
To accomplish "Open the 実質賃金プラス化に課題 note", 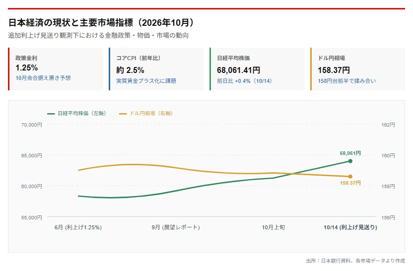I will [x=146, y=81].
